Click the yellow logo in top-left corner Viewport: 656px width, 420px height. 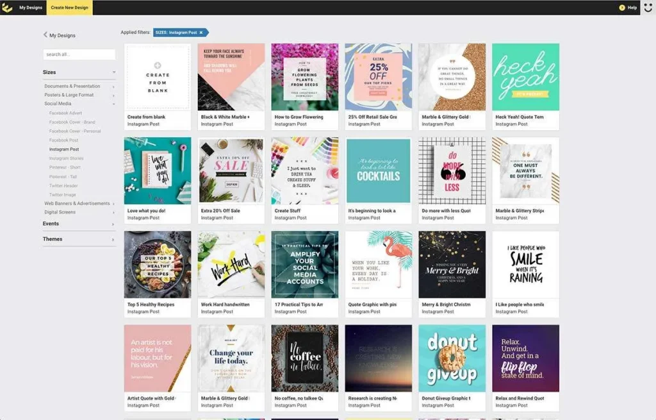(7, 8)
